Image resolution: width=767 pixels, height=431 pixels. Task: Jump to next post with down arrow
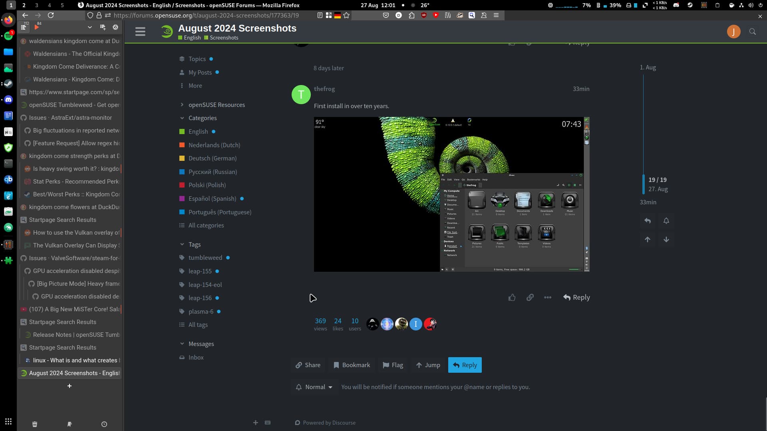(x=666, y=239)
